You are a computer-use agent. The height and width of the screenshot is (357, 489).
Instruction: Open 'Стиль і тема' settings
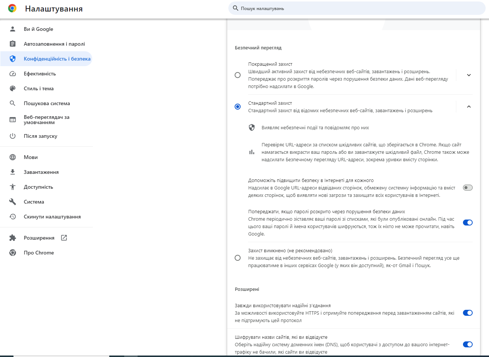point(39,88)
